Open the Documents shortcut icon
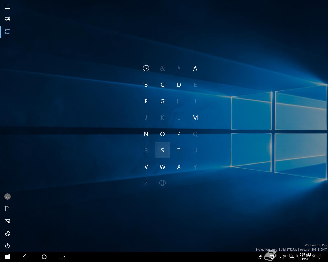The height and width of the screenshot is (262, 328). (7, 209)
